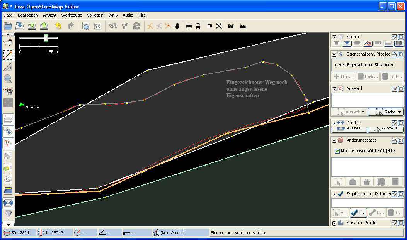Open the Werkzeuge menu
The image size is (407, 240).
[x=72, y=15]
